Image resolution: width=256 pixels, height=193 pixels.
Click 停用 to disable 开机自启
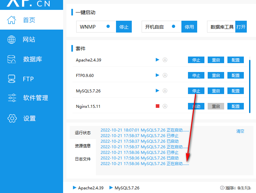click(189, 27)
